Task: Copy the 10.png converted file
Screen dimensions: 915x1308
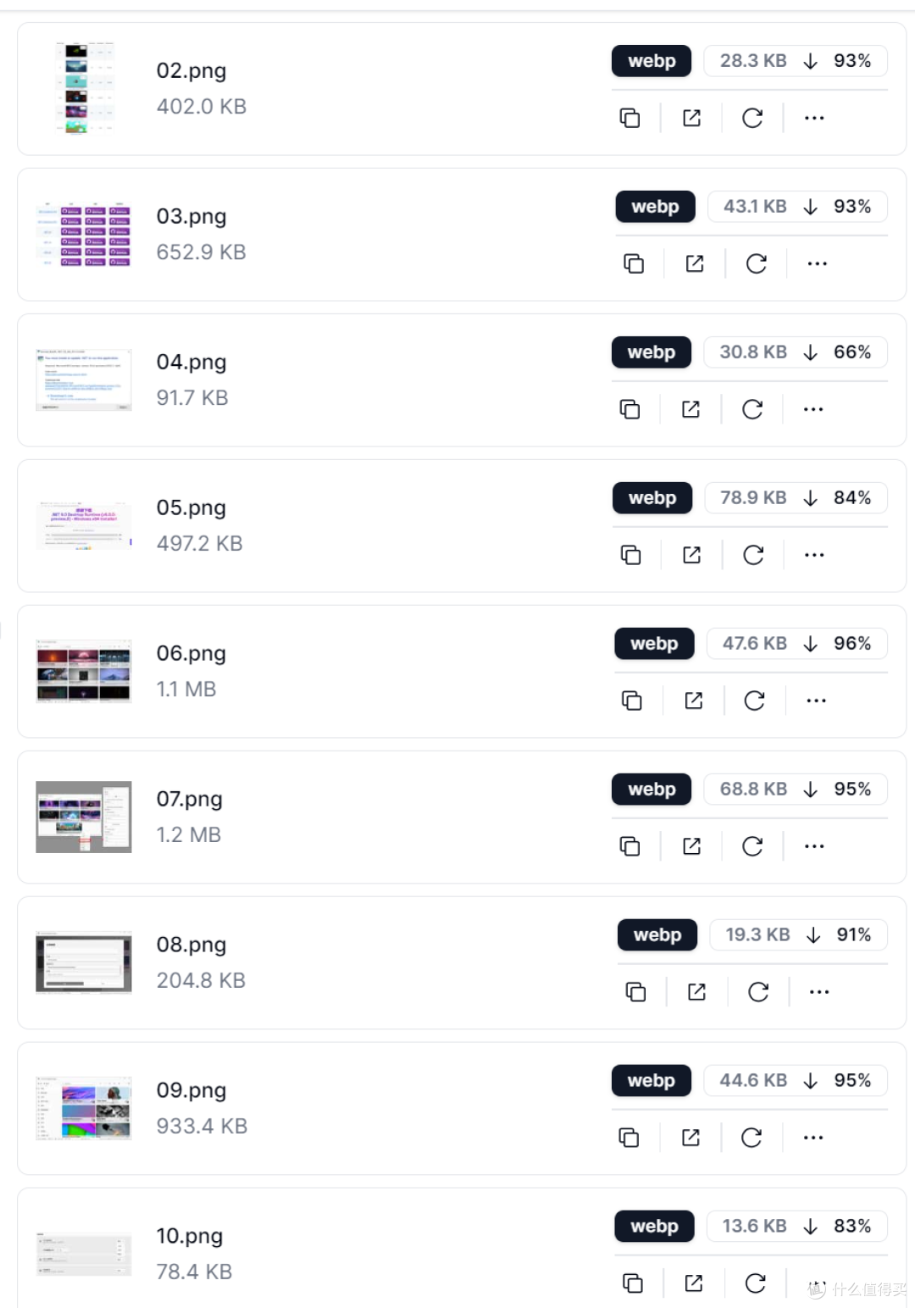Action: click(633, 1283)
